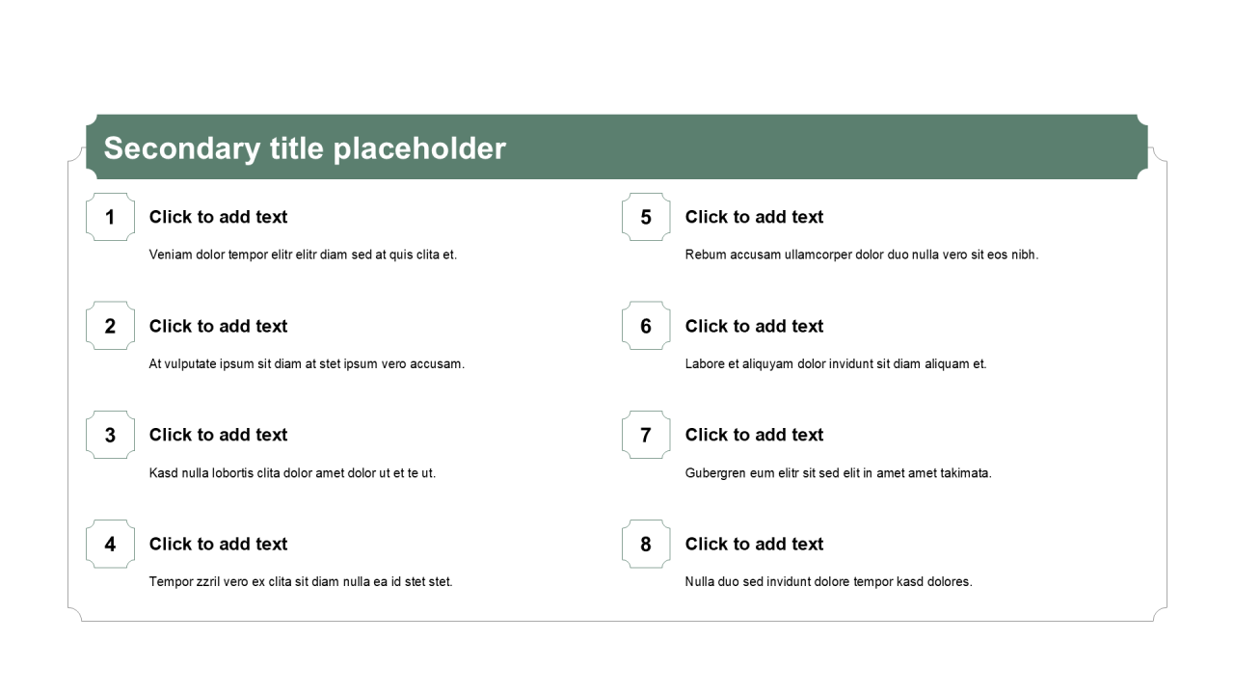This screenshot has width=1234, height=694.
Task: Select the "Click to add text" heading beside 8
Action: click(x=755, y=544)
